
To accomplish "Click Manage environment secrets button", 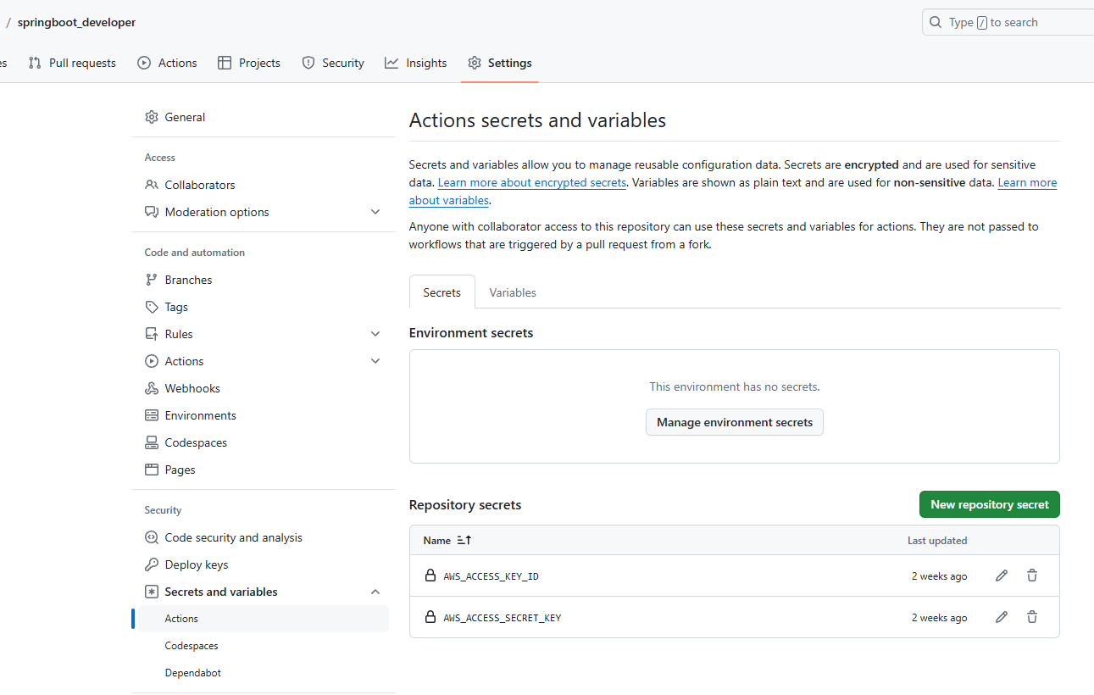I will [x=734, y=422].
